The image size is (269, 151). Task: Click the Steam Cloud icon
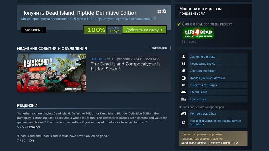183,92
